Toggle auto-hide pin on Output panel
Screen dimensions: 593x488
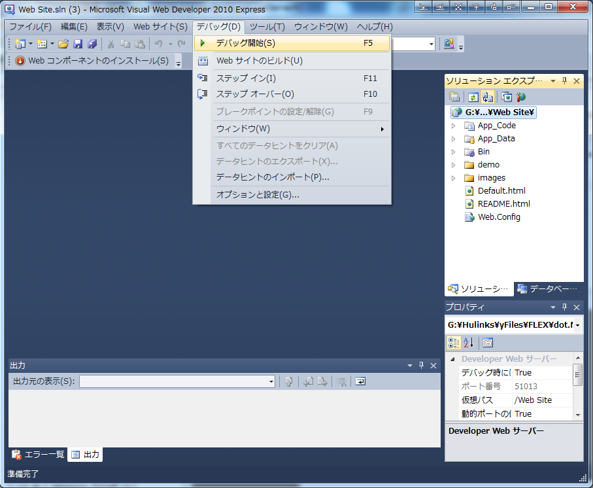[x=421, y=366]
